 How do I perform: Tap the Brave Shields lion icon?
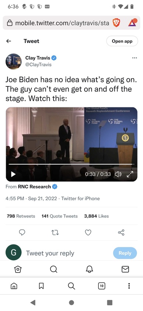(116, 23)
